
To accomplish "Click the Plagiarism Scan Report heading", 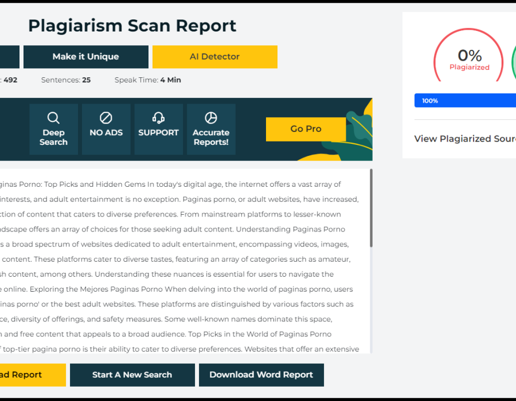I will click(132, 26).
